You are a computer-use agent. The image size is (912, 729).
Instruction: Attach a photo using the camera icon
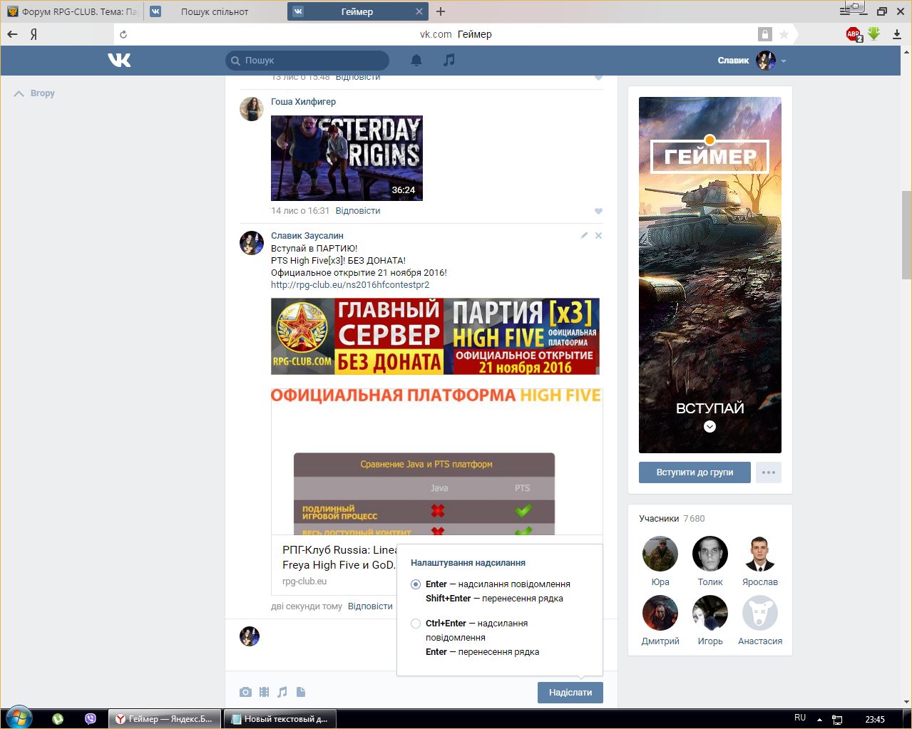(245, 692)
